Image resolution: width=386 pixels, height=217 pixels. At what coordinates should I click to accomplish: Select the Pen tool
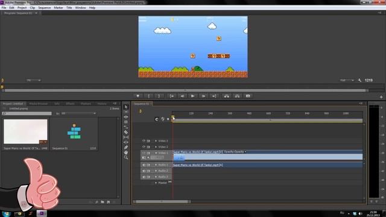click(x=126, y=147)
